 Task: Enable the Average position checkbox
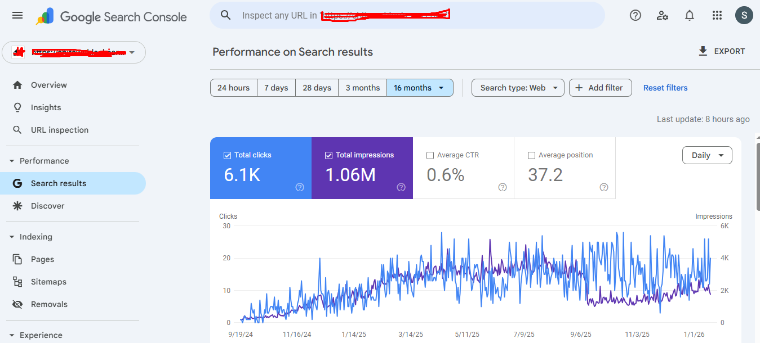(531, 155)
